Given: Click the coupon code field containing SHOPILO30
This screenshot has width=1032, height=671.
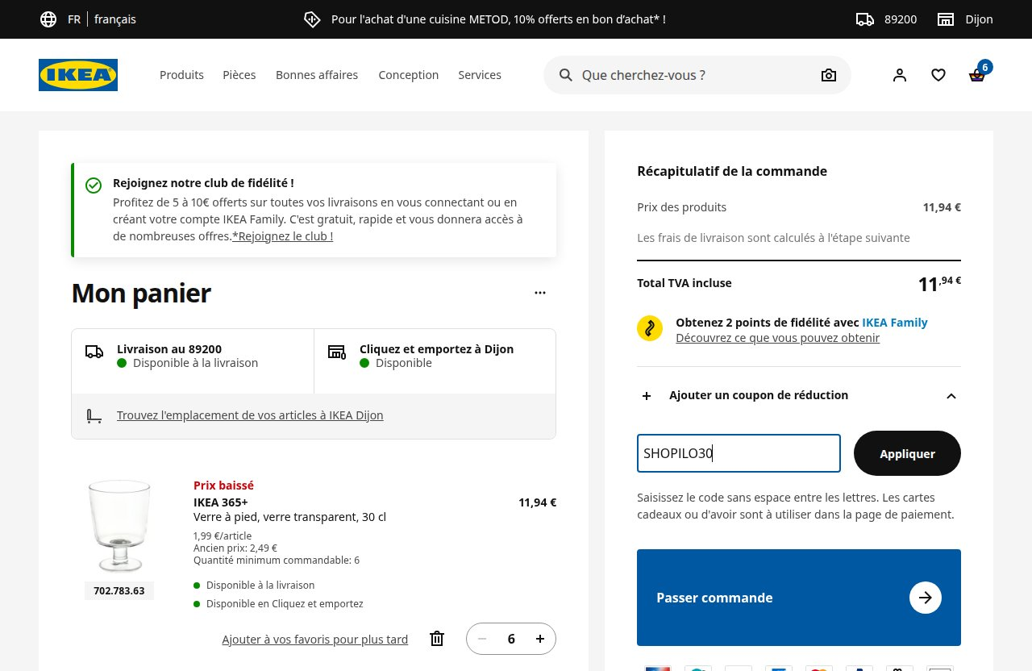Looking at the screenshot, I should [x=739, y=453].
